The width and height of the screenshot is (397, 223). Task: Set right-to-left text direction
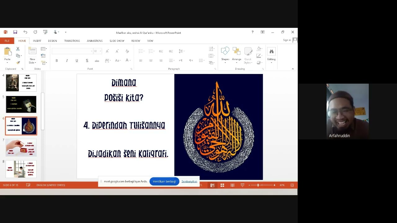pos(191,60)
